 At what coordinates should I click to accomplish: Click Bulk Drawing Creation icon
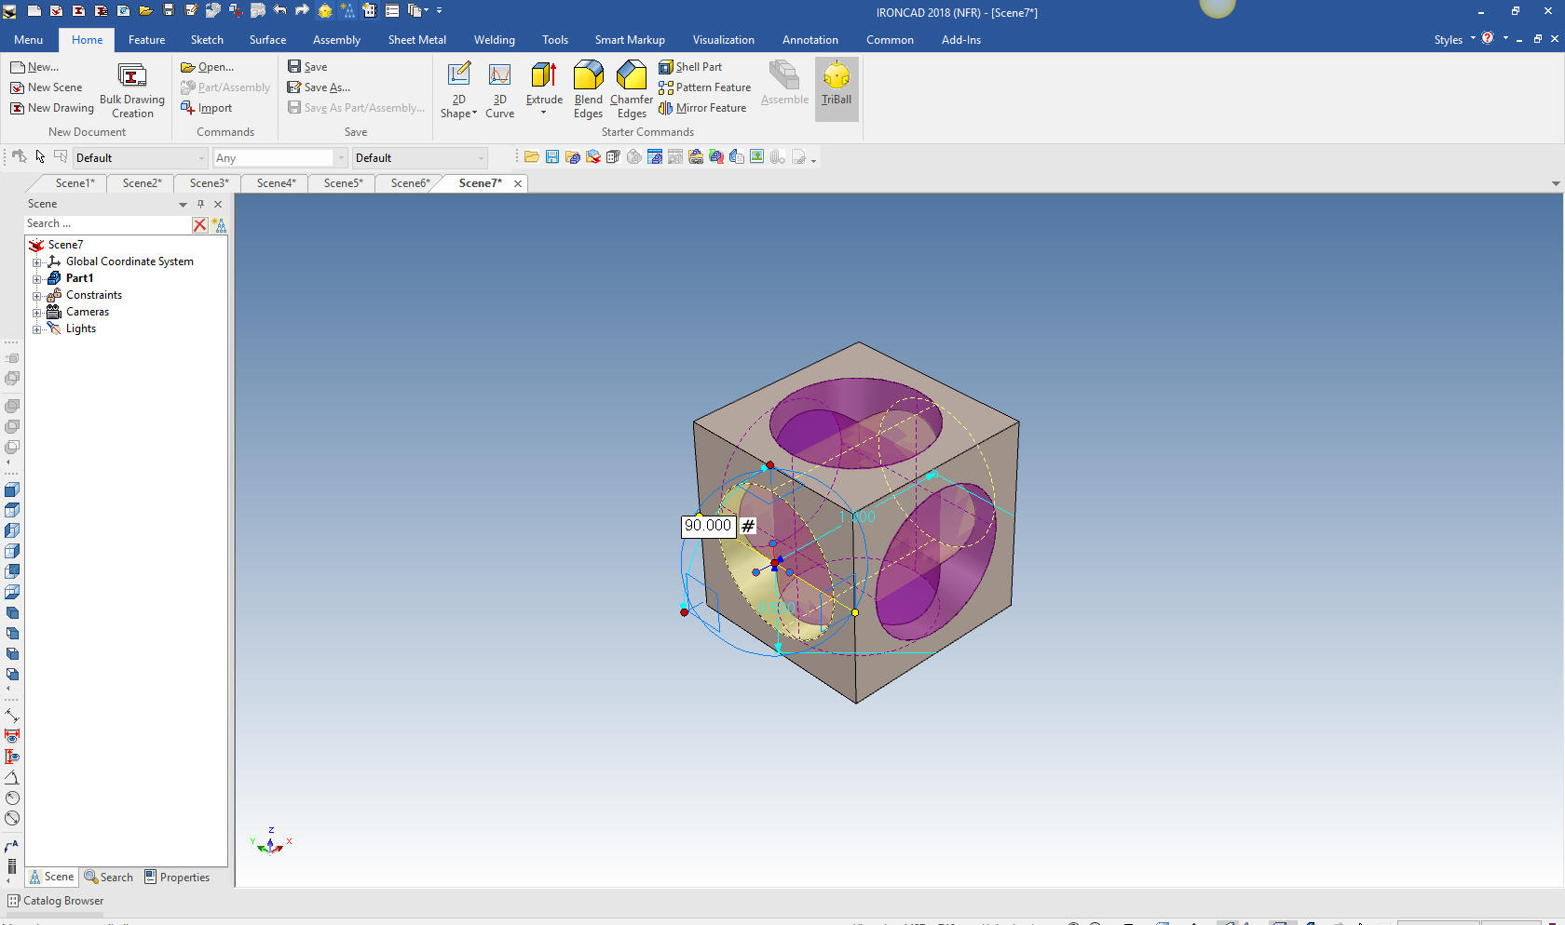tap(131, 89)
